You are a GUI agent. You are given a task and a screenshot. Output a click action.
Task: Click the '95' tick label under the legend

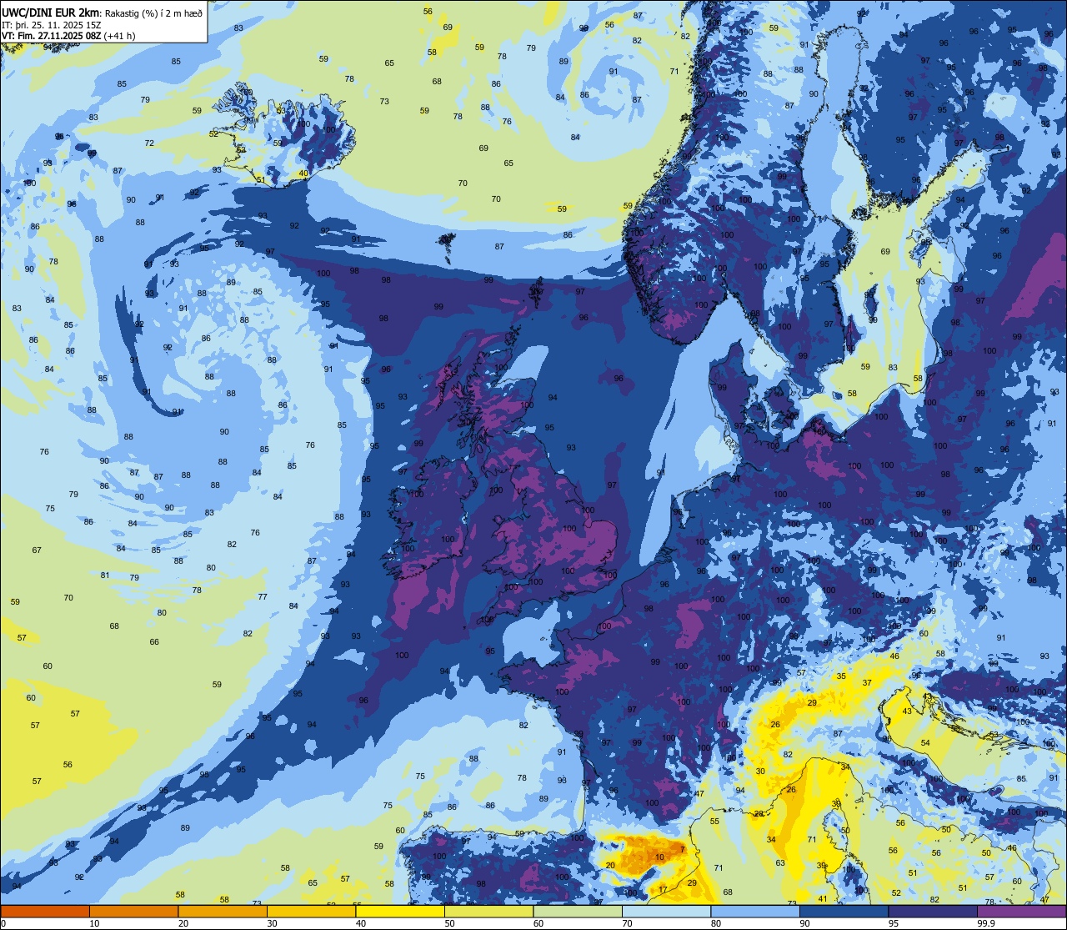point(894,923)
